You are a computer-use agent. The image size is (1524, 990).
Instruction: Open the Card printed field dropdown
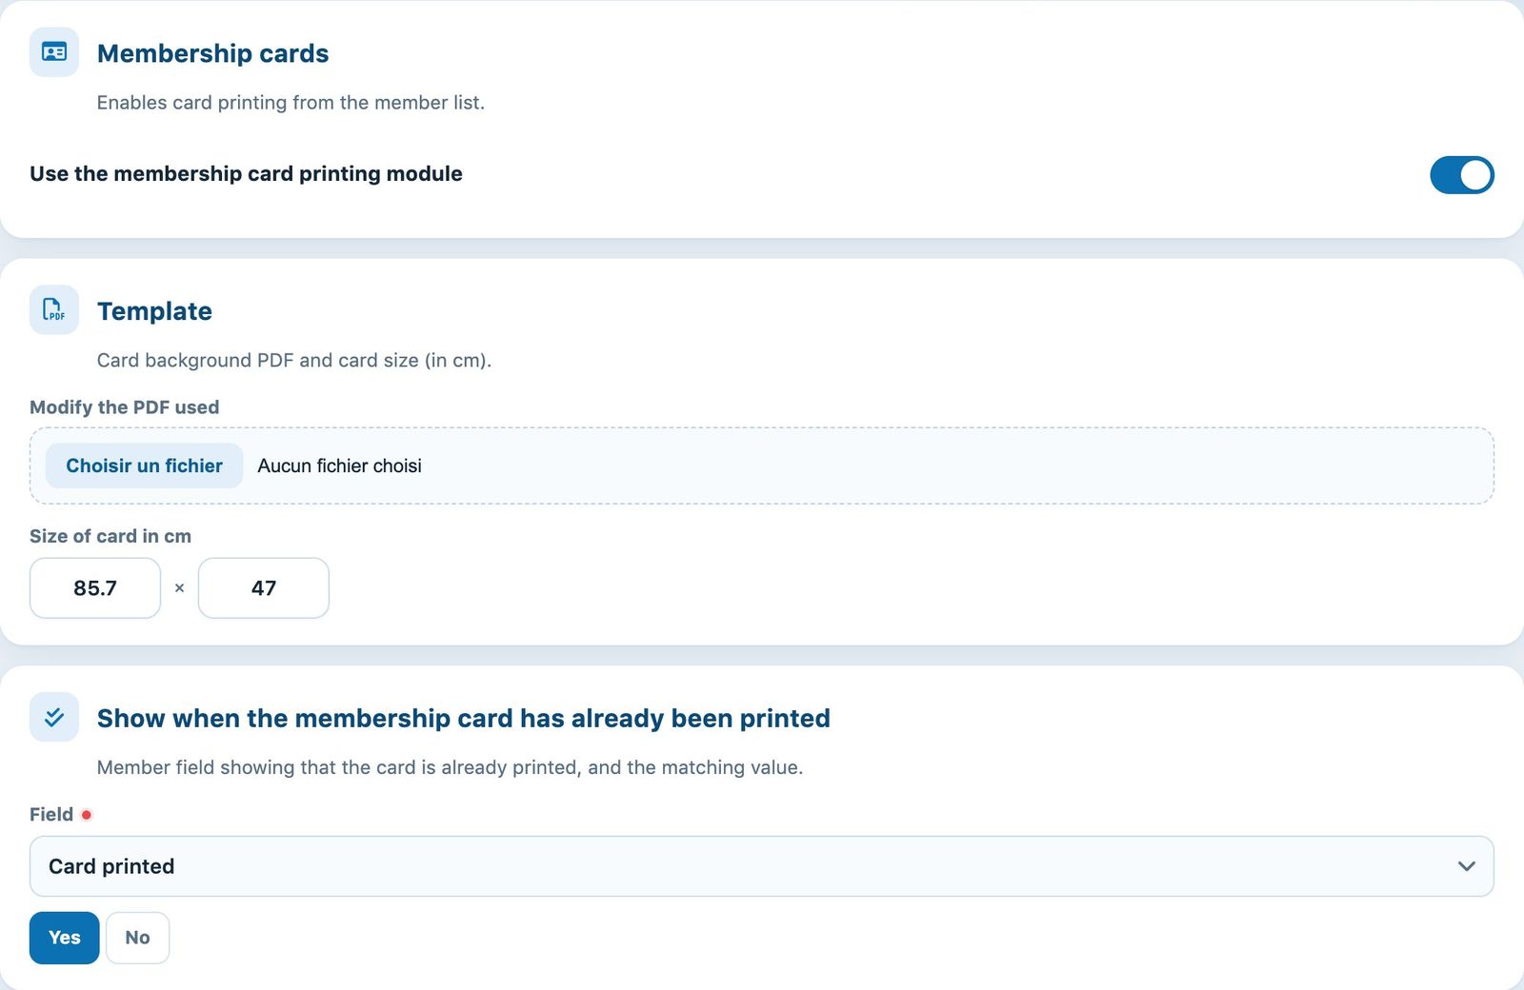(762, 866)
